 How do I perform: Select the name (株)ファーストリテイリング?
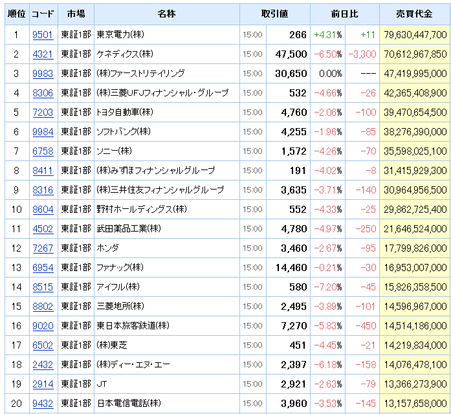pos(140,74)
